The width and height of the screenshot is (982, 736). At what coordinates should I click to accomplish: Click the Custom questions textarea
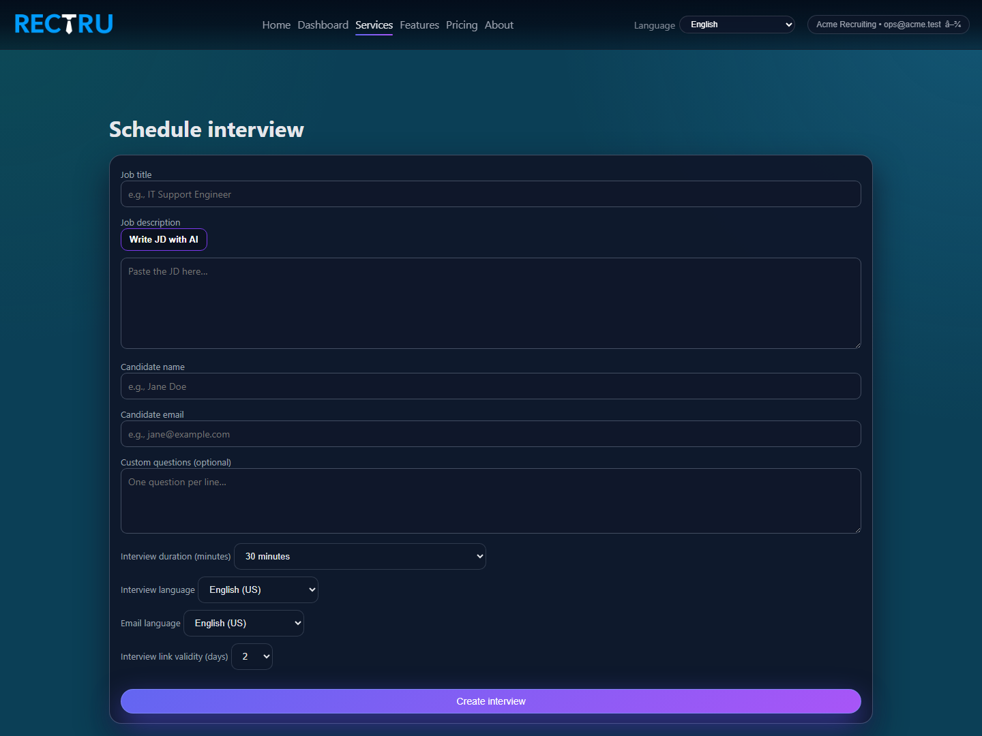490,501
